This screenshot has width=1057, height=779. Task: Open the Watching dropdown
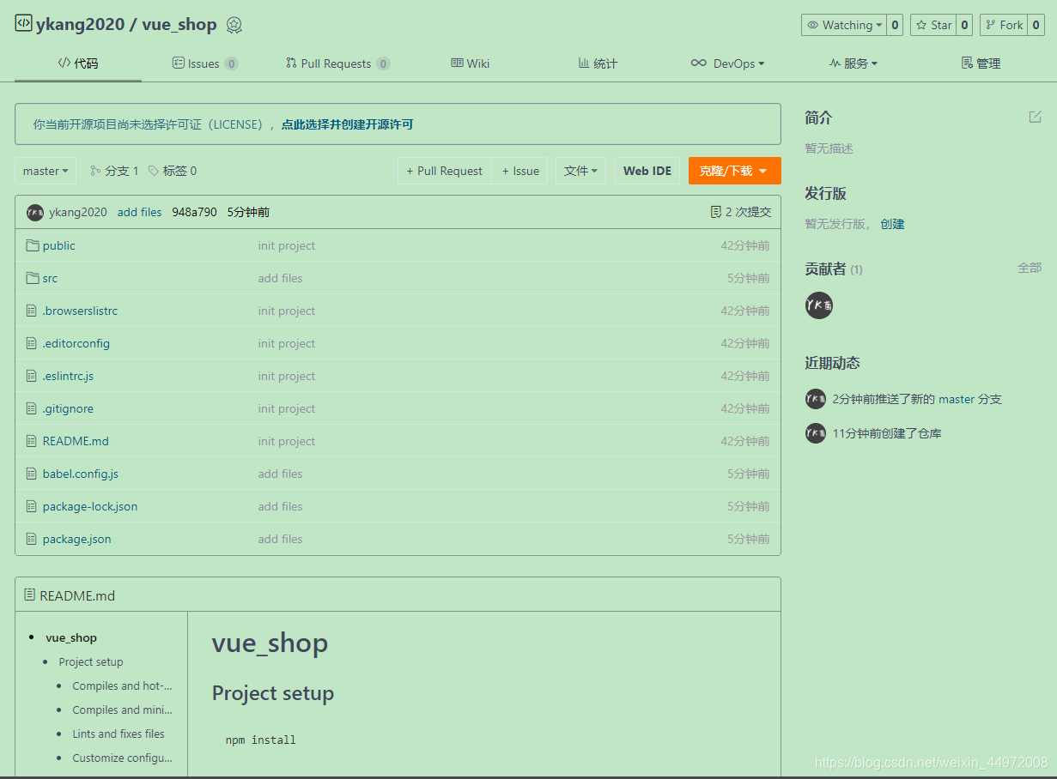point(844,25)
